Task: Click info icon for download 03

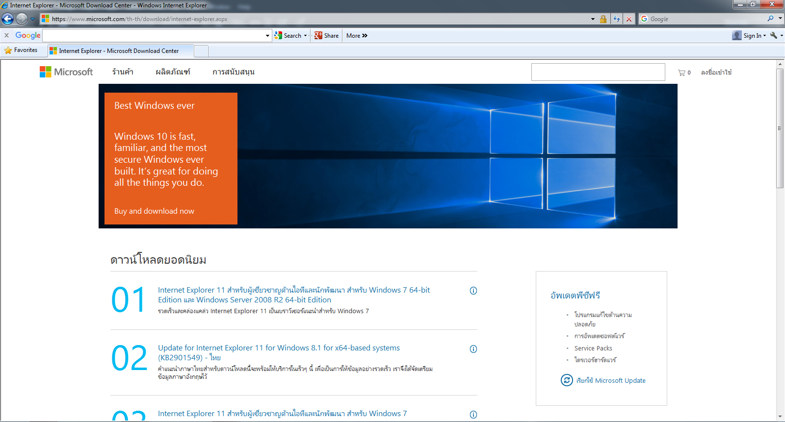Action: pyautogui.click(x=473, y=415)
